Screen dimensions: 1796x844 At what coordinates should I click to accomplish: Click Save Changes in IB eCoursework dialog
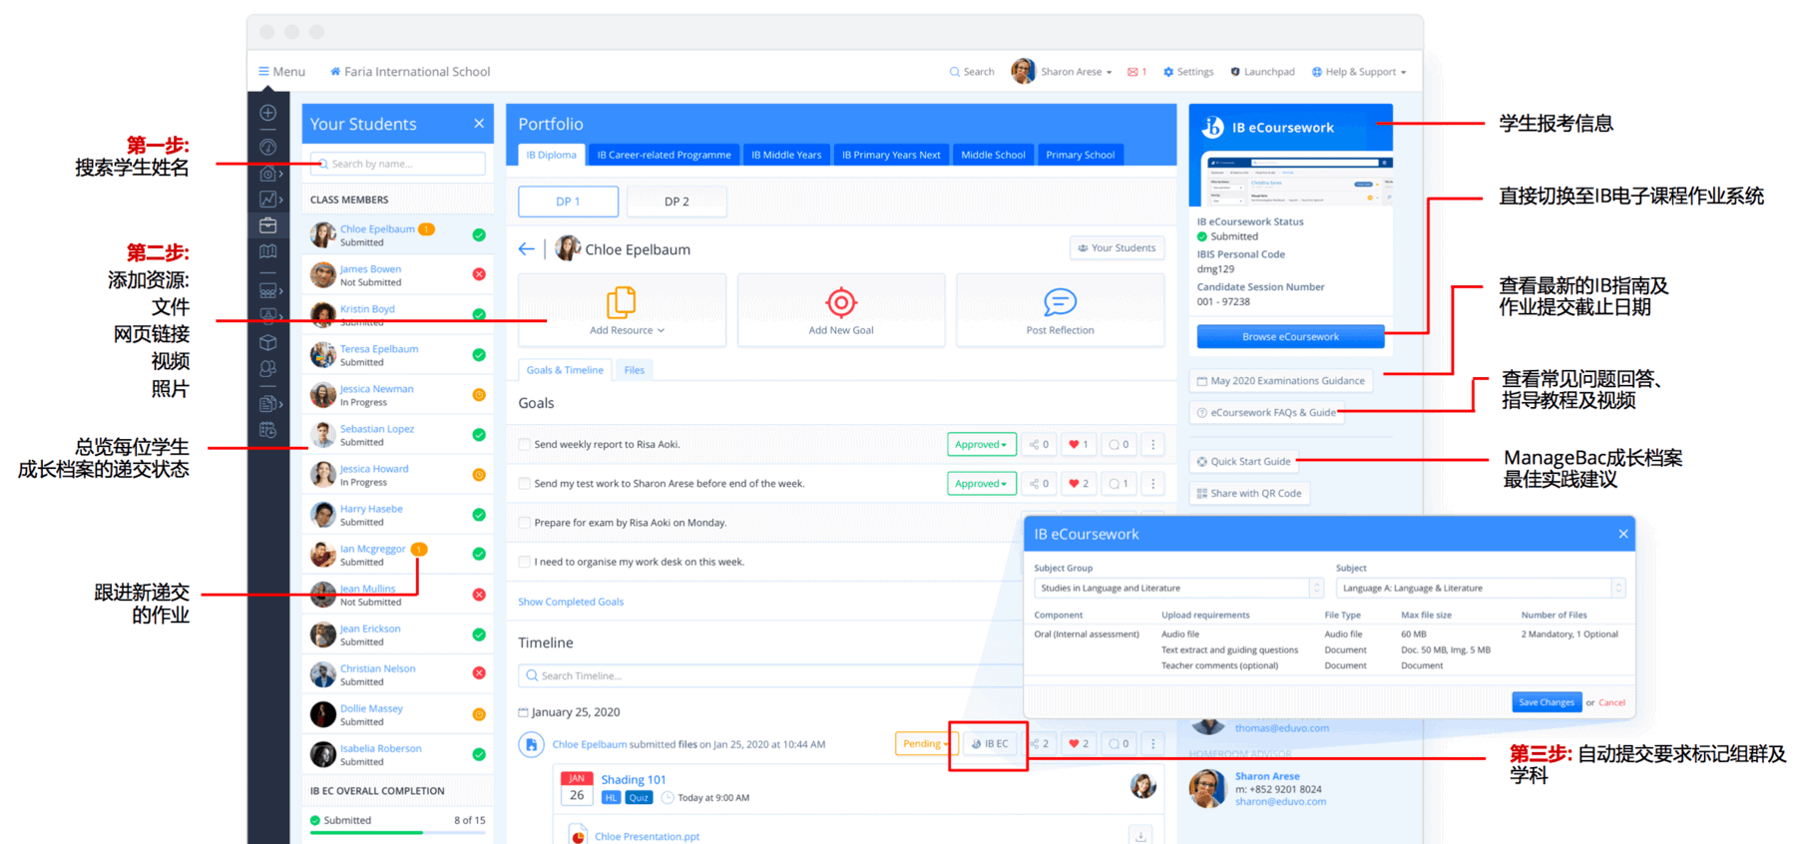[x=1546, y=702]
